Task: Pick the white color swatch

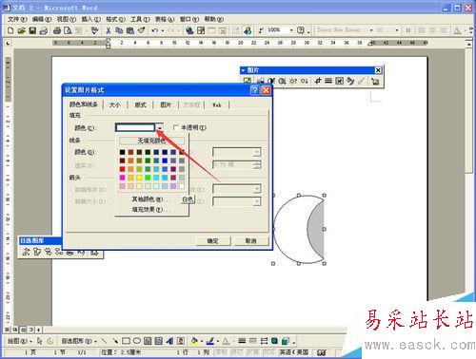Action: click(182, 186)
